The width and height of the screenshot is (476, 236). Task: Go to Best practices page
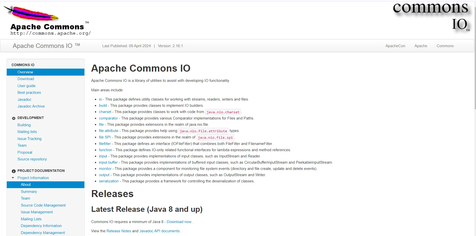point(29,93)
